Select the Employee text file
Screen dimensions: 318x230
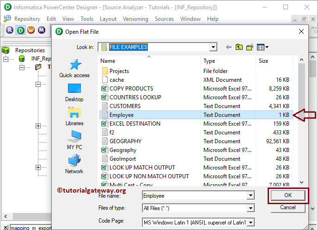click(196, 115)
